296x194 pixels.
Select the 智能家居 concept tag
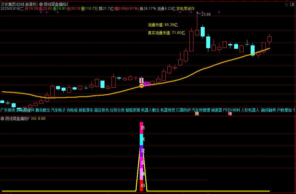(133, 110)
